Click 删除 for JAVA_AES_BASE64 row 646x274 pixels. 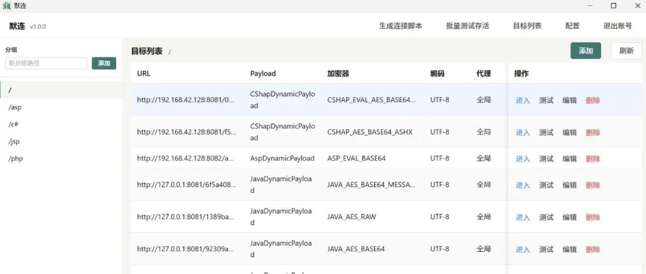(593, 250)
